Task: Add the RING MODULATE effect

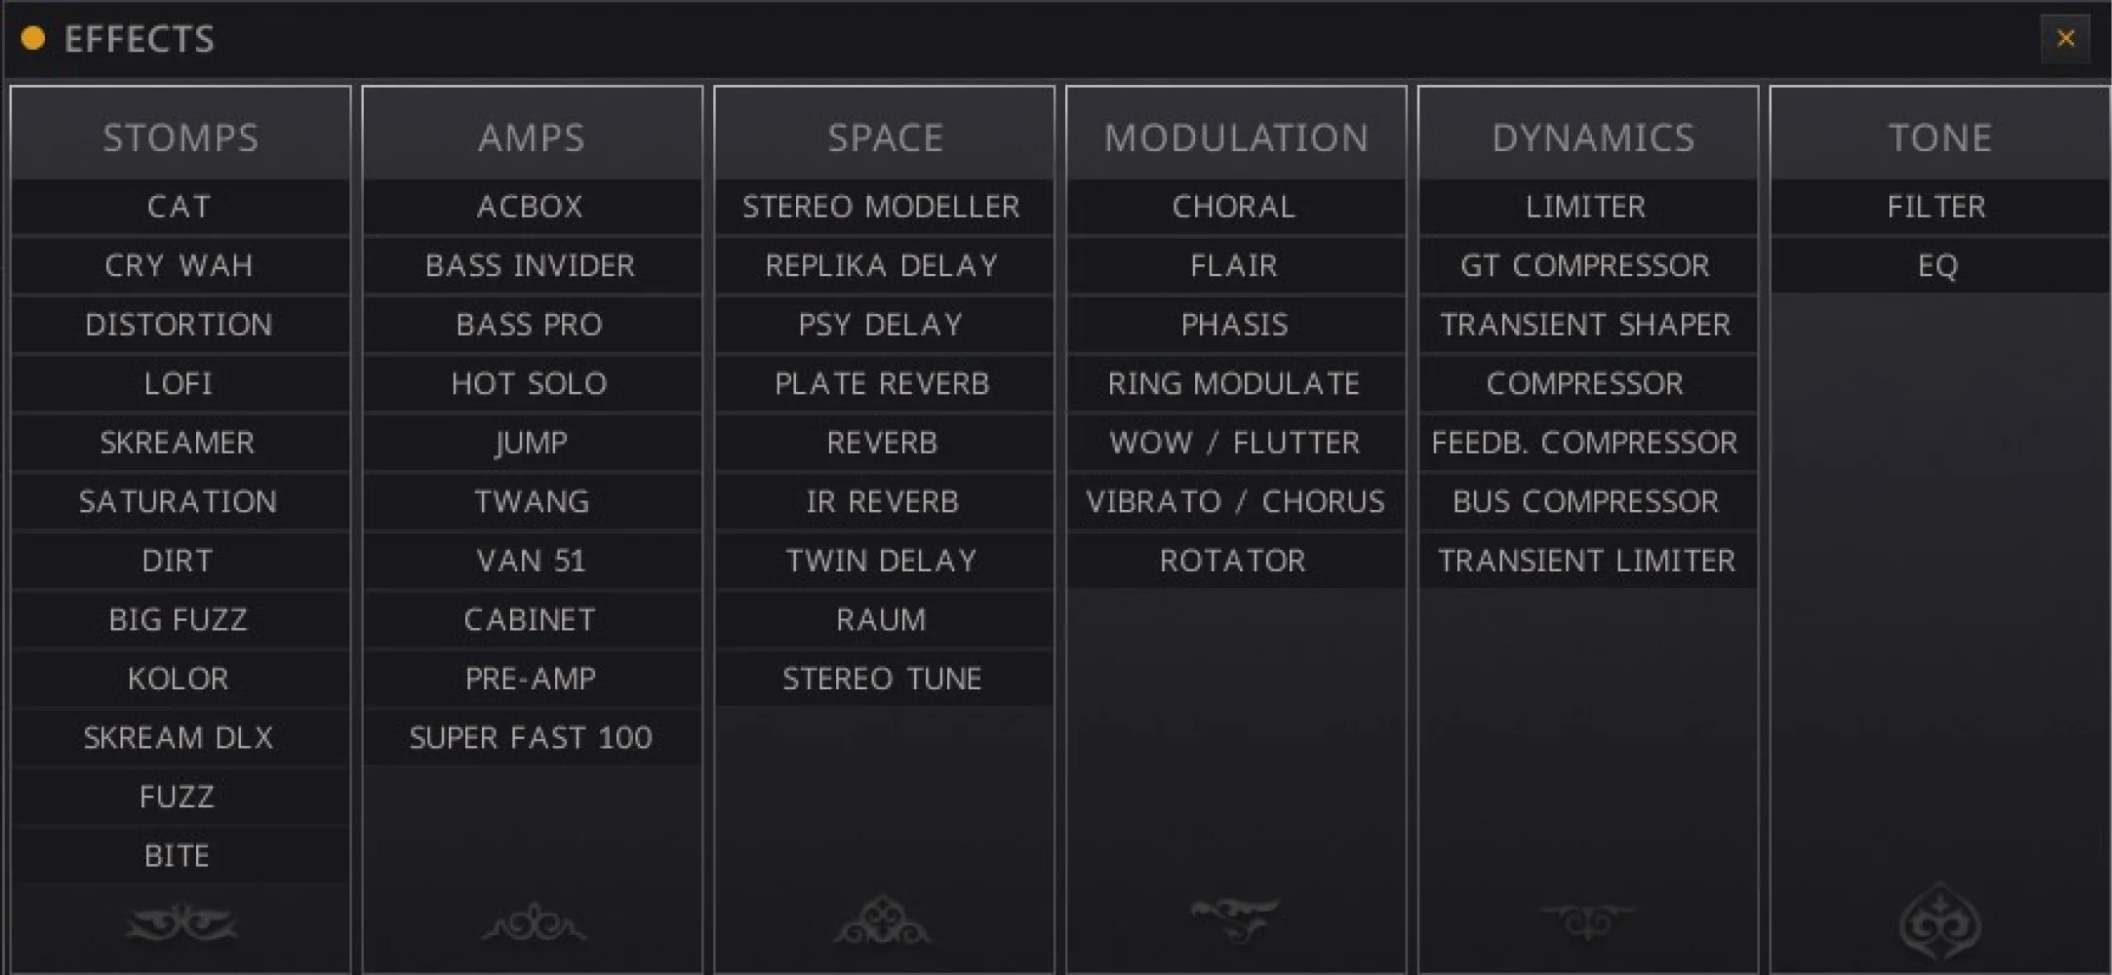Action: click(1235, 383)
